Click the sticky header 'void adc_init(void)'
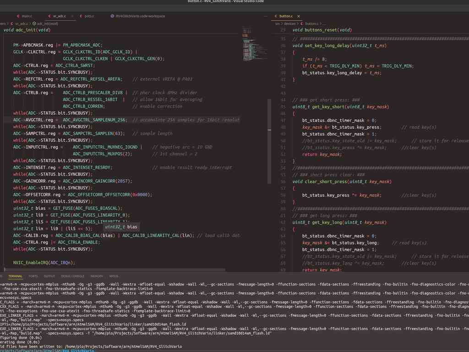 (x=27, y=30)
